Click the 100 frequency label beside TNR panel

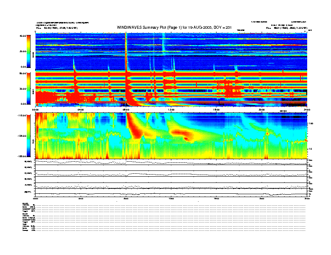pyautogui.click(x=311, y=123)
